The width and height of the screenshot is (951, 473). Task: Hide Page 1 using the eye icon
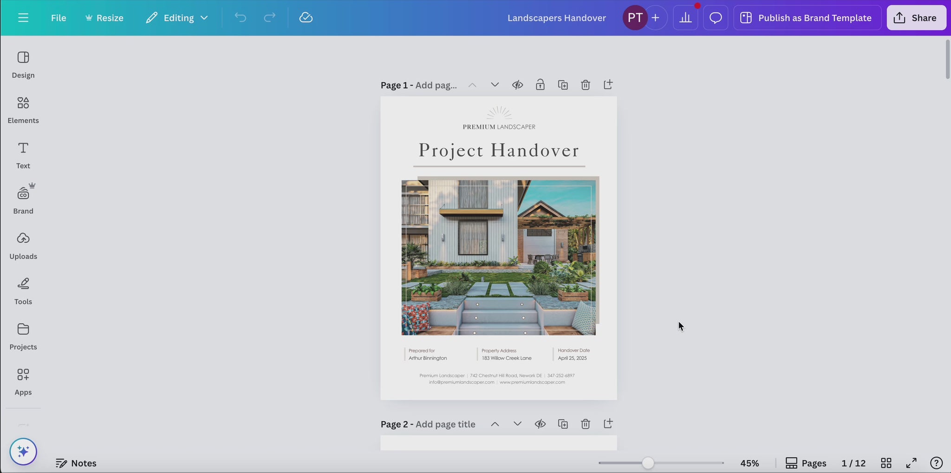(517, 85)
